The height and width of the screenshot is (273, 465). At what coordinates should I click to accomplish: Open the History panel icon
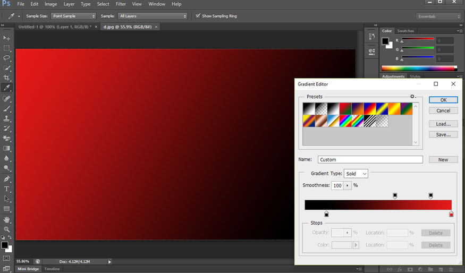(x=371, y=37)
